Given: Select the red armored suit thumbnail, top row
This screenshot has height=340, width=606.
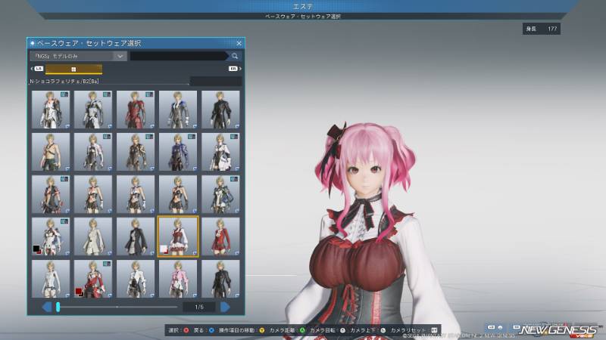Looking at the screenshot, I should click(x=136, y=110).
